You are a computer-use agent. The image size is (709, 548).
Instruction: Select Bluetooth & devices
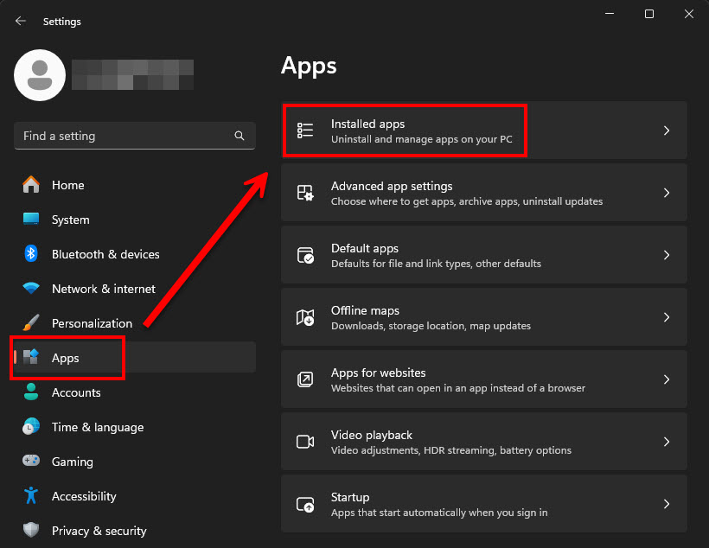point(135,254)
